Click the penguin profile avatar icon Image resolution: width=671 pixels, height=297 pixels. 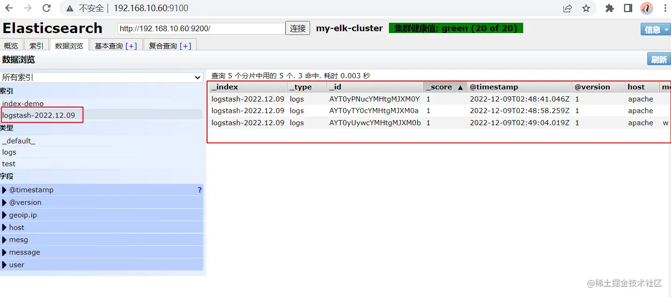646,8
